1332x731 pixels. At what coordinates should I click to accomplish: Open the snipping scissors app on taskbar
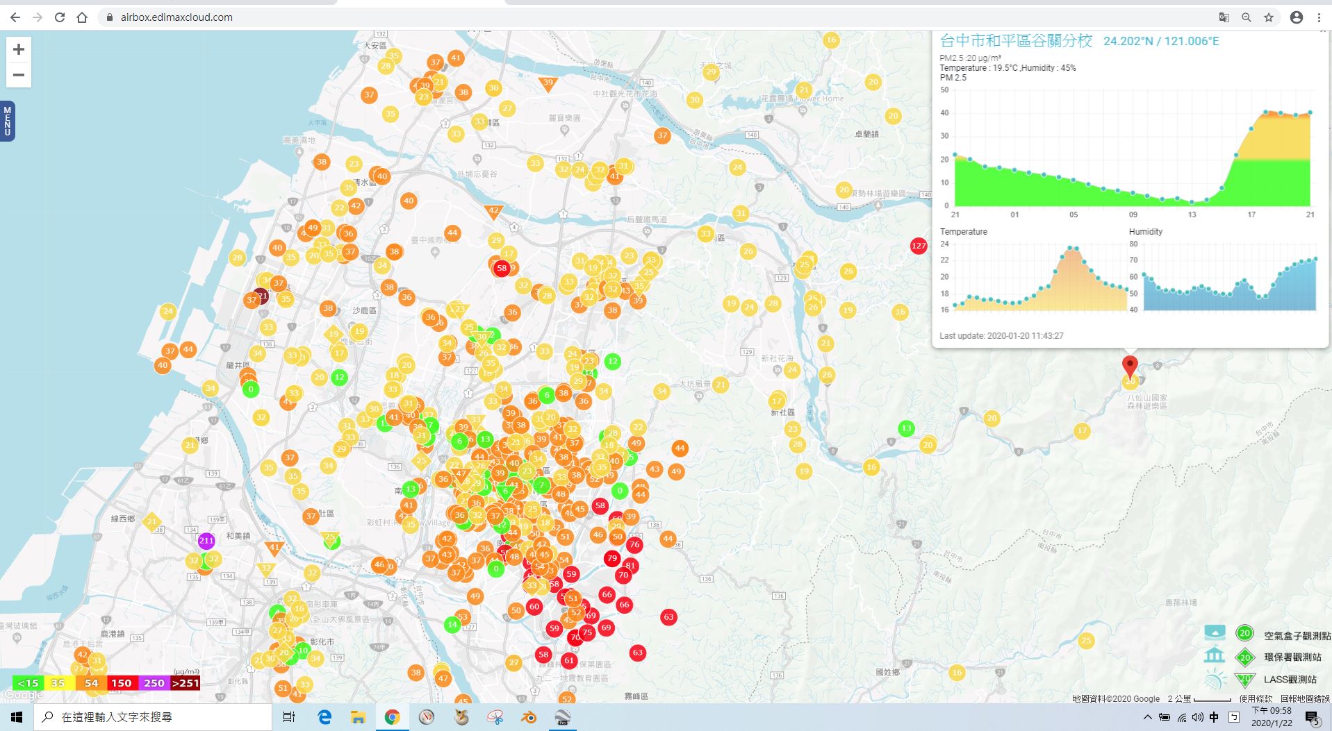pyautogui.click(x=495, y=717)
